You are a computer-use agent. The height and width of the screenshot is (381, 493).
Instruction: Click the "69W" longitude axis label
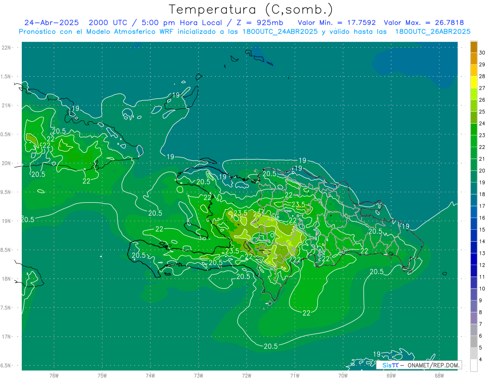click(x=391, y=376)
